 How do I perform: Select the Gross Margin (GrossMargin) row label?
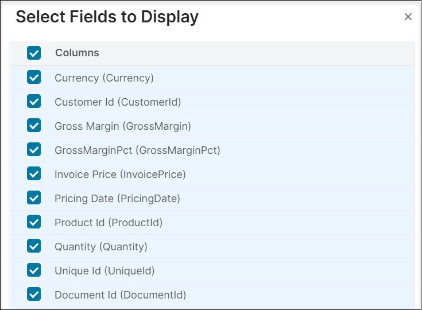[x=123, y=126]
